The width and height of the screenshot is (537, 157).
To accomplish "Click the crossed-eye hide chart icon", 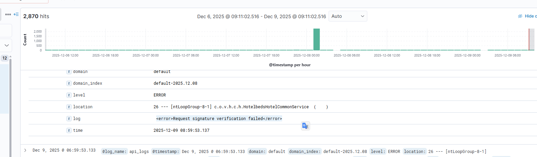I will [x=520, y=16].
